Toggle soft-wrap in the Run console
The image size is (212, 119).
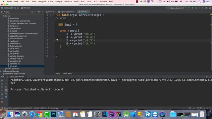click(6, 87)
